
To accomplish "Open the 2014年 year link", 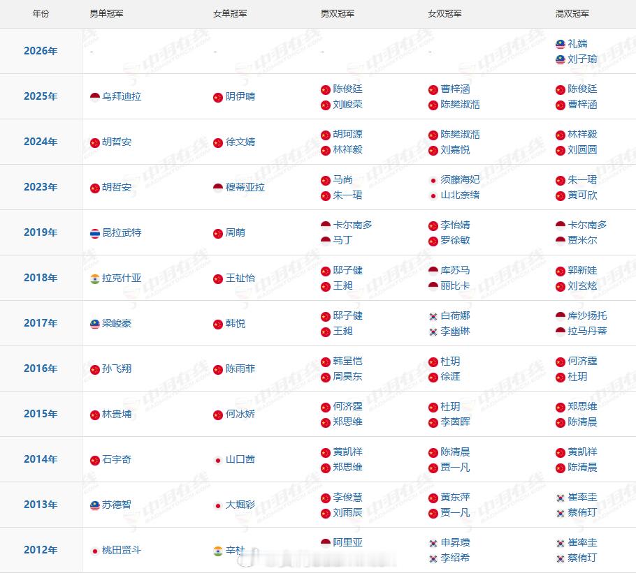I will point(41,459).
